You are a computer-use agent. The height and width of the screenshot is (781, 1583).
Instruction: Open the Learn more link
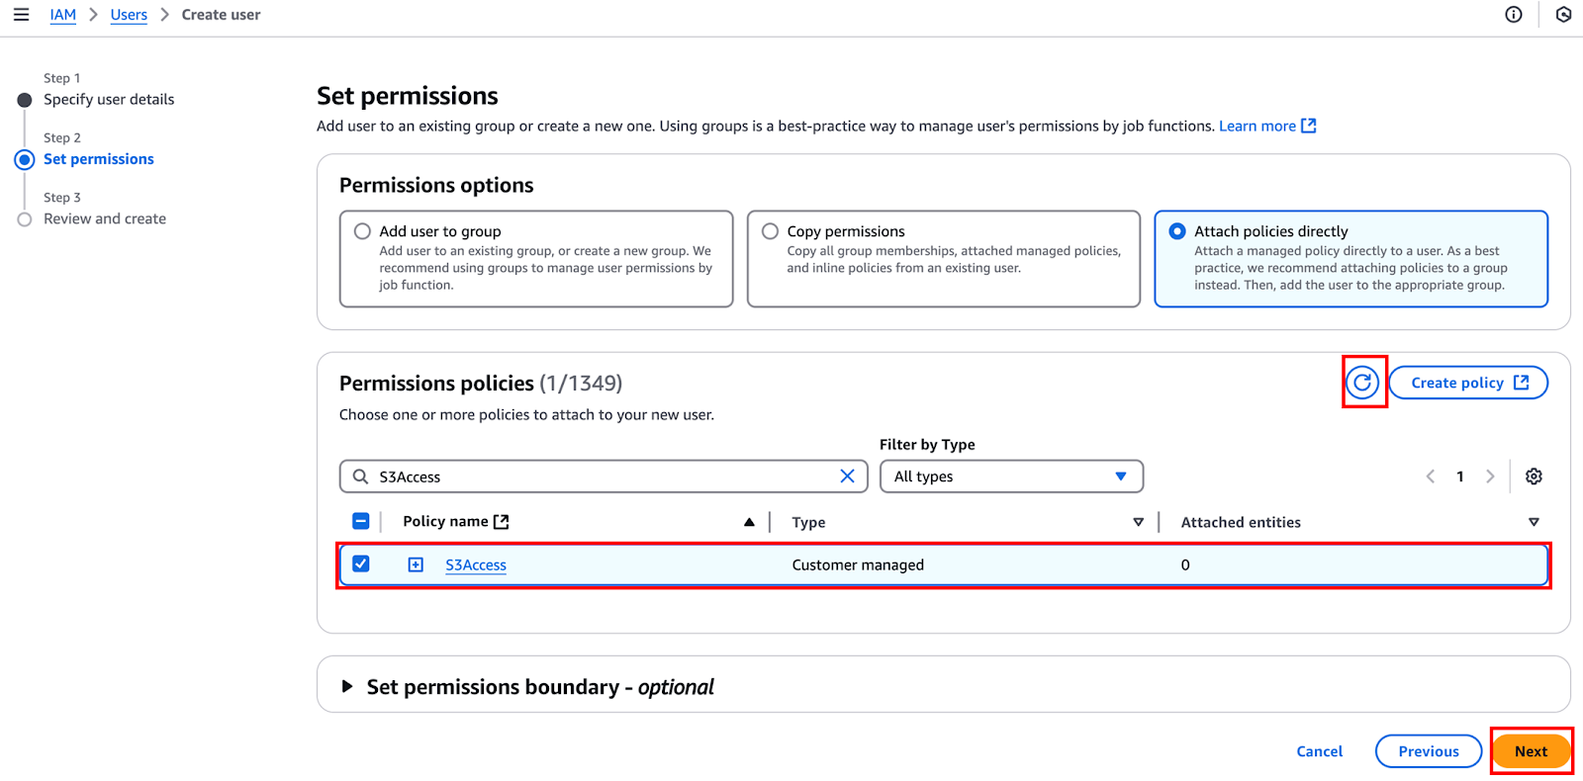[1257, 126]
